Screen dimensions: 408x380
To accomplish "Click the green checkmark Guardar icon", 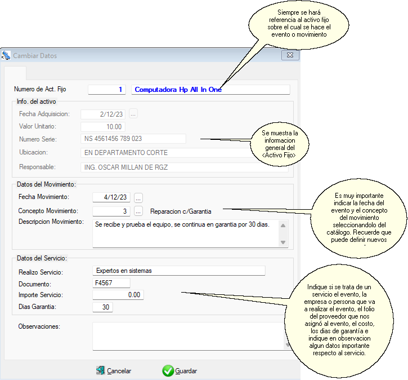I will [x=168, y=370].
